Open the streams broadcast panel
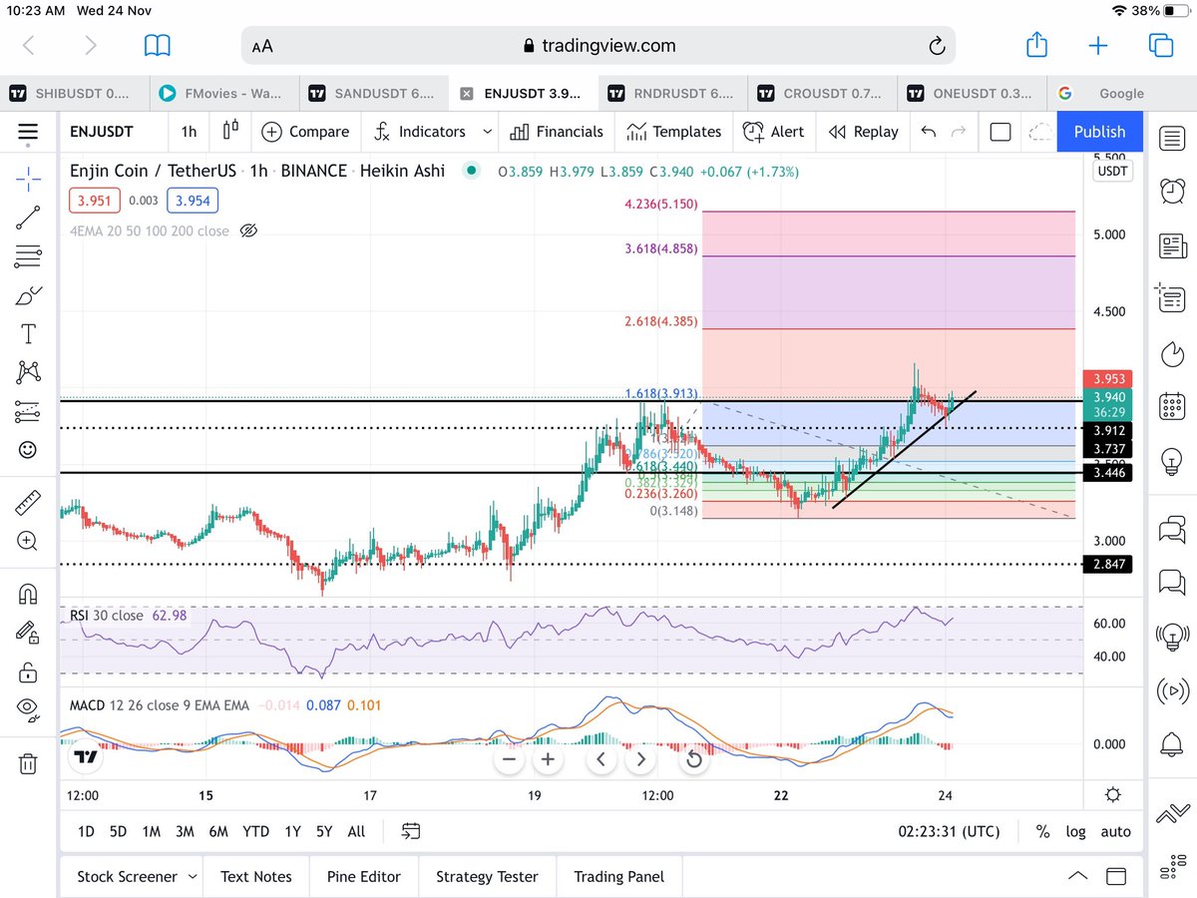1197x898 pixels. (1172, 688)
